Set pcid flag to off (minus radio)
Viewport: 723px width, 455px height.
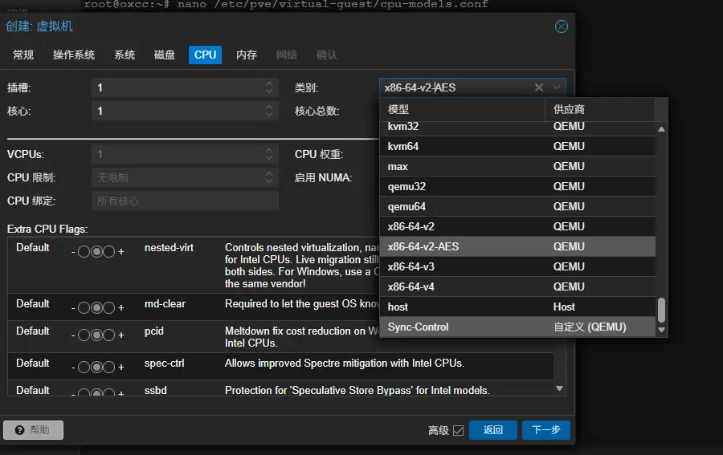point(84,335)
